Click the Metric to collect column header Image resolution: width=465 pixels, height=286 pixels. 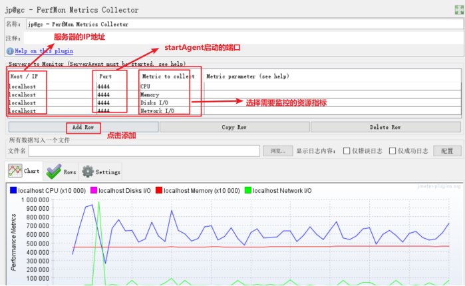pos(171,76)
